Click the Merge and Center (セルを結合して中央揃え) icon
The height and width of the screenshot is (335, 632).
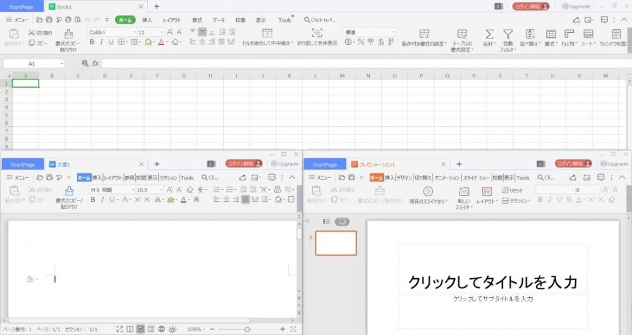[267, 33]
